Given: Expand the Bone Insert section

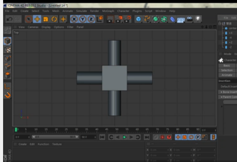Looking at the screenshot, I should point(228,92).
